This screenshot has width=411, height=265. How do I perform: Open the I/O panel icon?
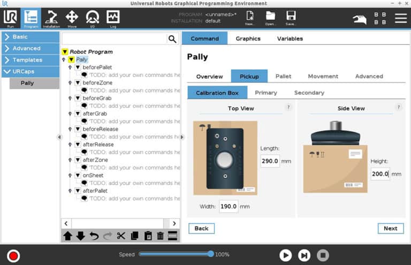click(x=92, y=18)
